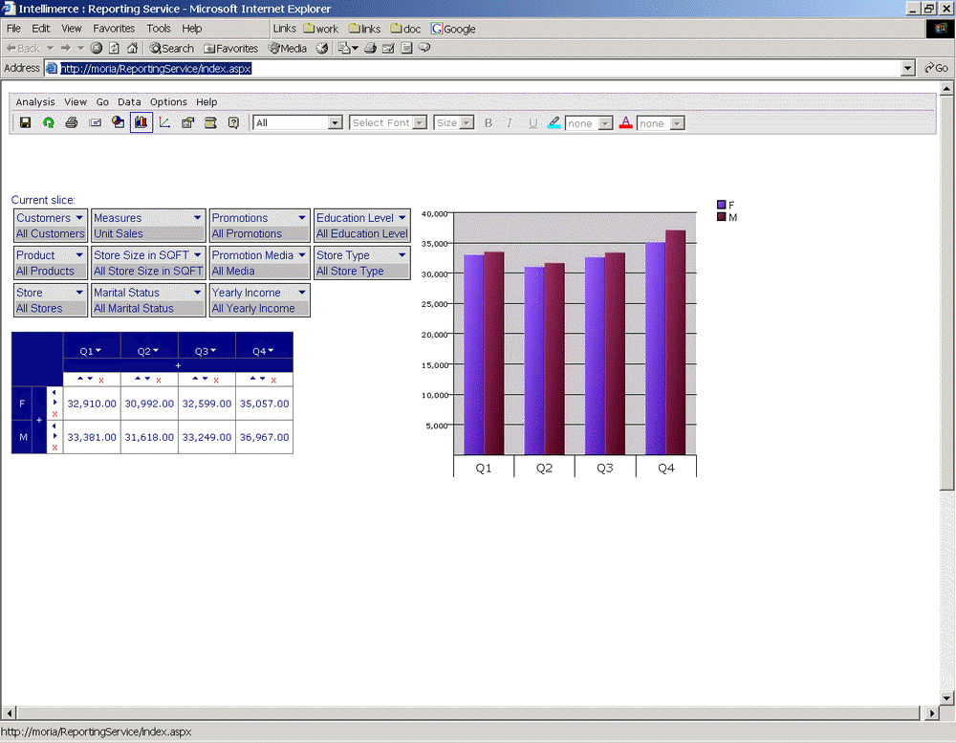This screenshot has width=956, height=743.
Task: Click the green Refresh report icon
Action: (48, 122)
